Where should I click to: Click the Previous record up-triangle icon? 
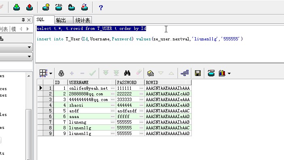pyautogui.click(x=171, y=73)
